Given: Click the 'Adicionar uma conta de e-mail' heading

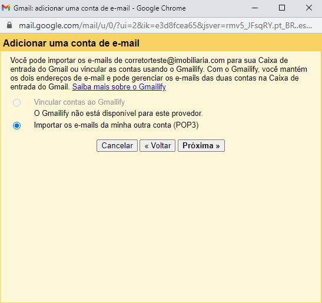Looking at the screenshot, I should pyautogui.click(x=71, y=44).
